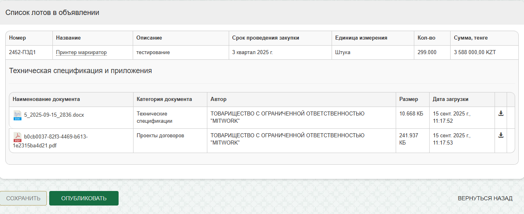Click the Сумма, тенге column header
Screen dimensions: 524x214
click(470, 38)
